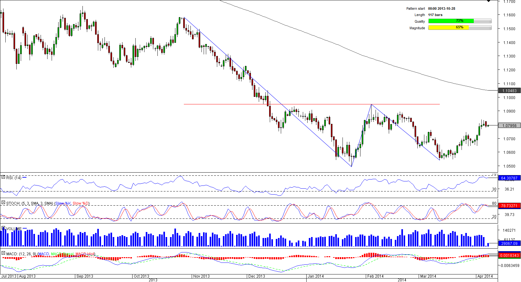The image size is (521, 282).
Task: Click the Pattern start label
Action: 416,8
